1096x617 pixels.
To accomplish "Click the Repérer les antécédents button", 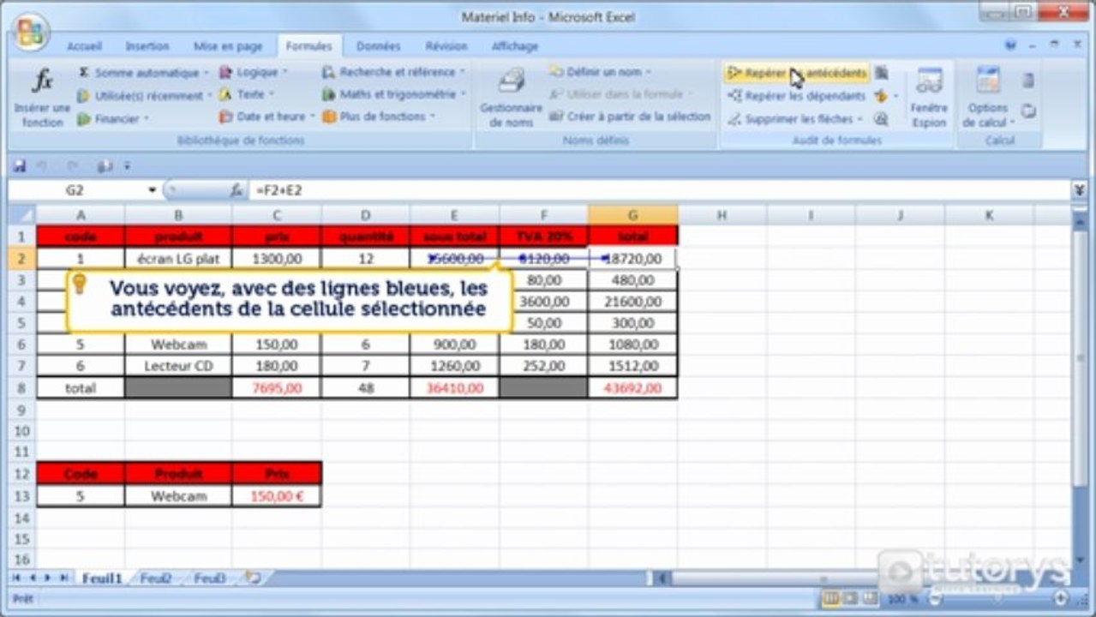I will pos(797,74).
